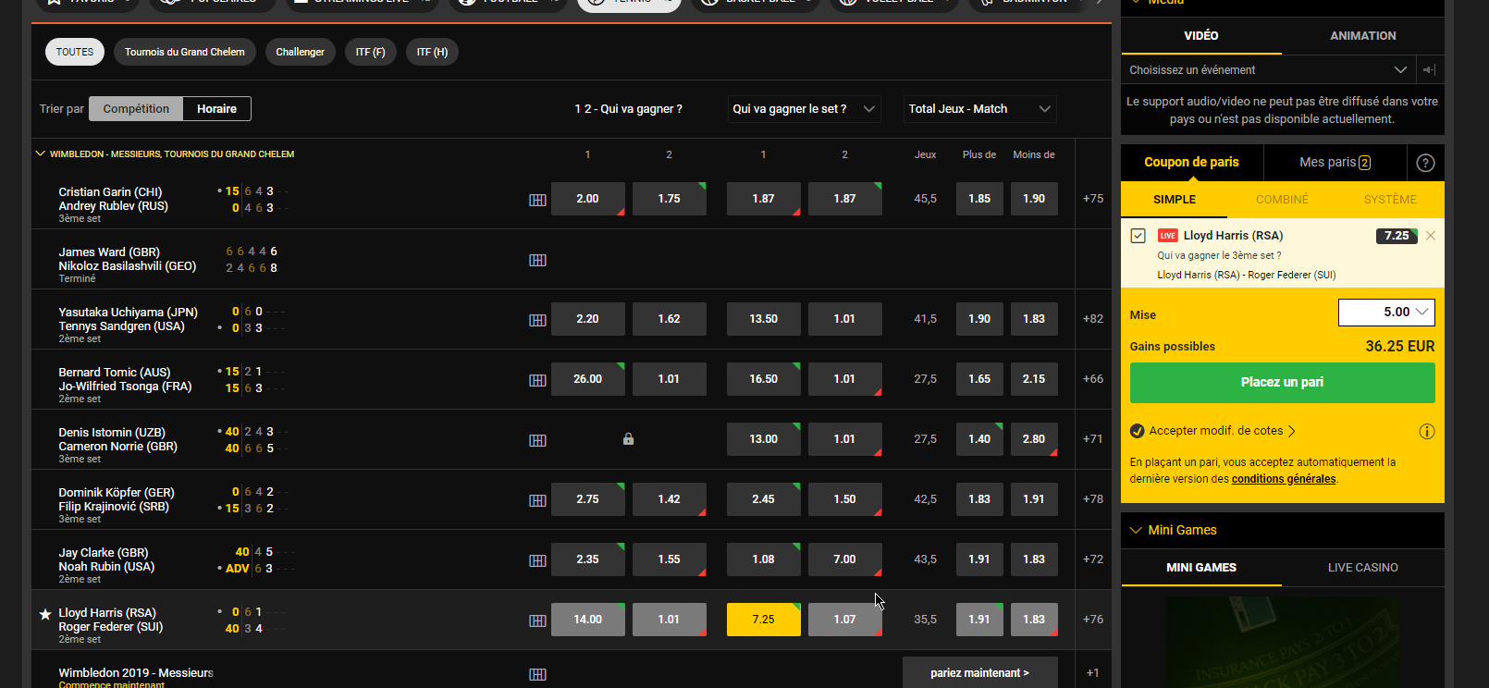Screen dimensions: 1489x688
Task: Expand +82 more markets for Uchiyama match
Action: 1093,319
